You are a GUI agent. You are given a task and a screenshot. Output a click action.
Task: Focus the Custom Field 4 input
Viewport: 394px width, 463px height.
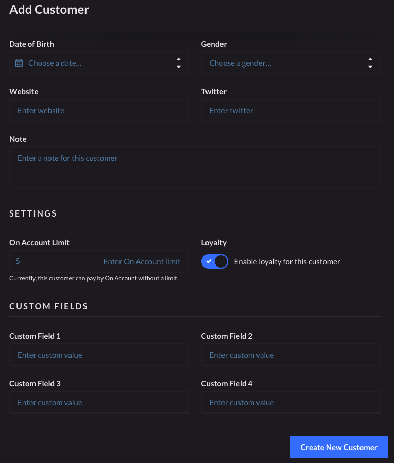pyautogui.click(x=291, y=402)
